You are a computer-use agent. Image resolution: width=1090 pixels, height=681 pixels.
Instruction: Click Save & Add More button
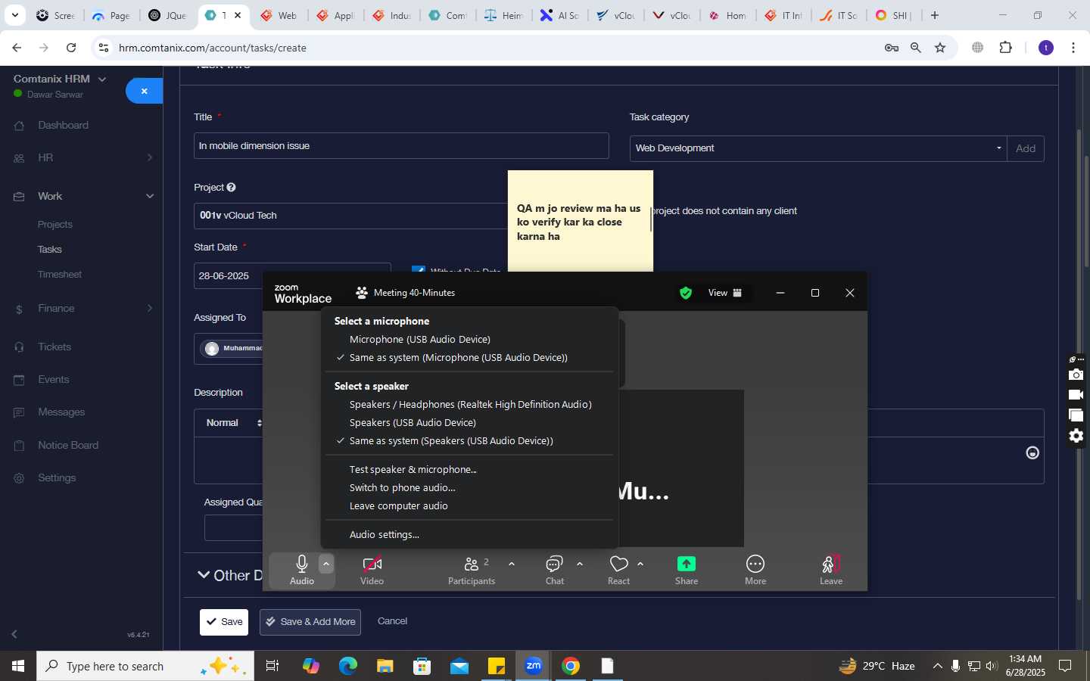click(x=310, y=622)
